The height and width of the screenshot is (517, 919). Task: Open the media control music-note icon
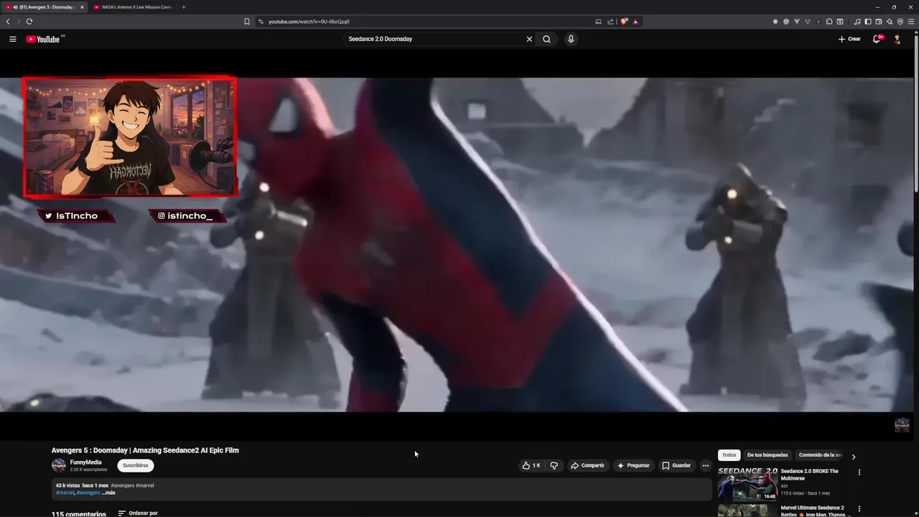click(857, 22)
